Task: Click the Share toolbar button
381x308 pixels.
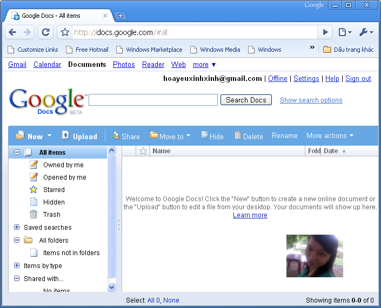Action: click(x=126, y=136)
